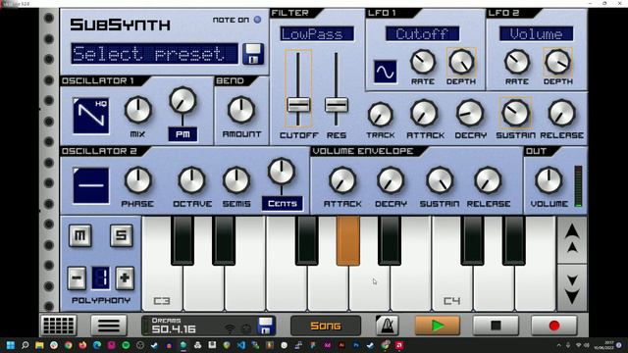Shift keyboard down with double down arrows

point(572,288)
